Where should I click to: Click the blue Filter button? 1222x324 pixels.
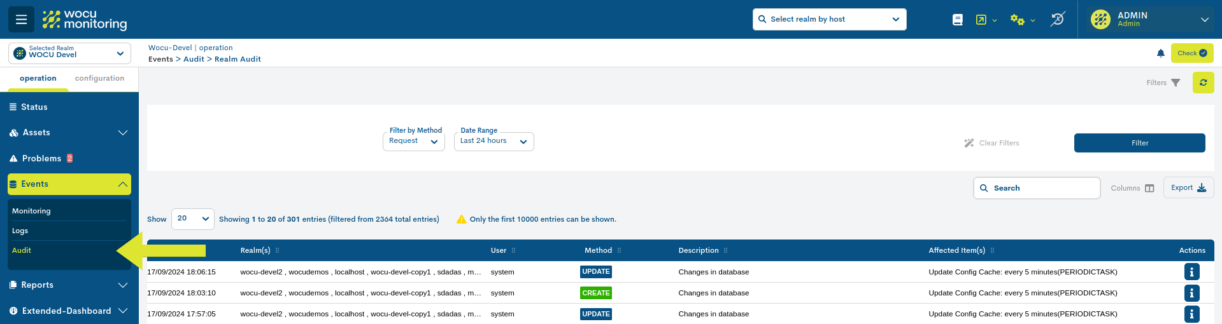click(x=1139, y=143)
